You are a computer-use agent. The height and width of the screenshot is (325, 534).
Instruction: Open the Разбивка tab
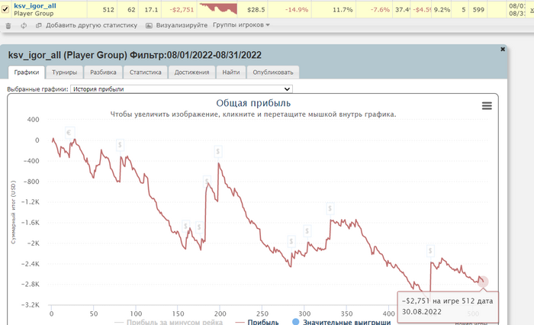[103, 72]
